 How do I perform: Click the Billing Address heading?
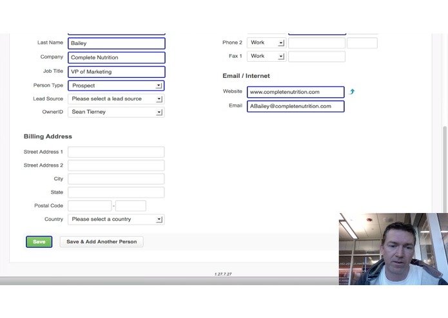(x=48, y=136)
